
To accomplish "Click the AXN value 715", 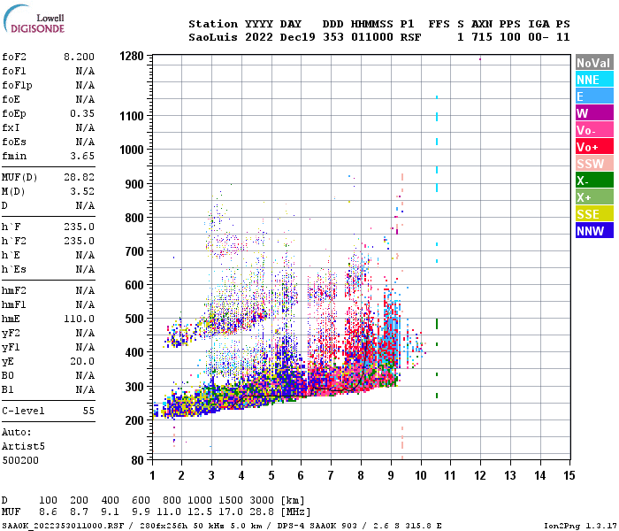I will coord(482,37).
